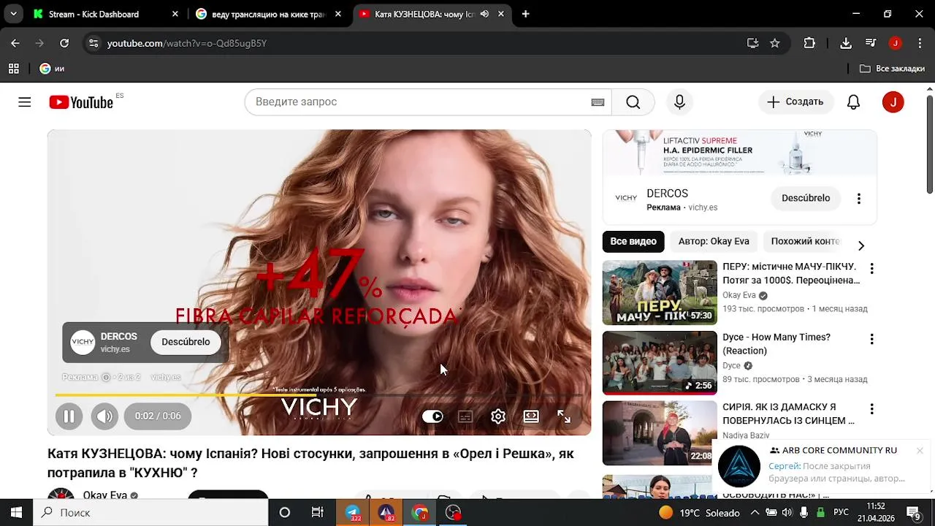This screenshot has height=526, width=935.
Task: Open options for Dyce reaction video
Action: [871, 339]
